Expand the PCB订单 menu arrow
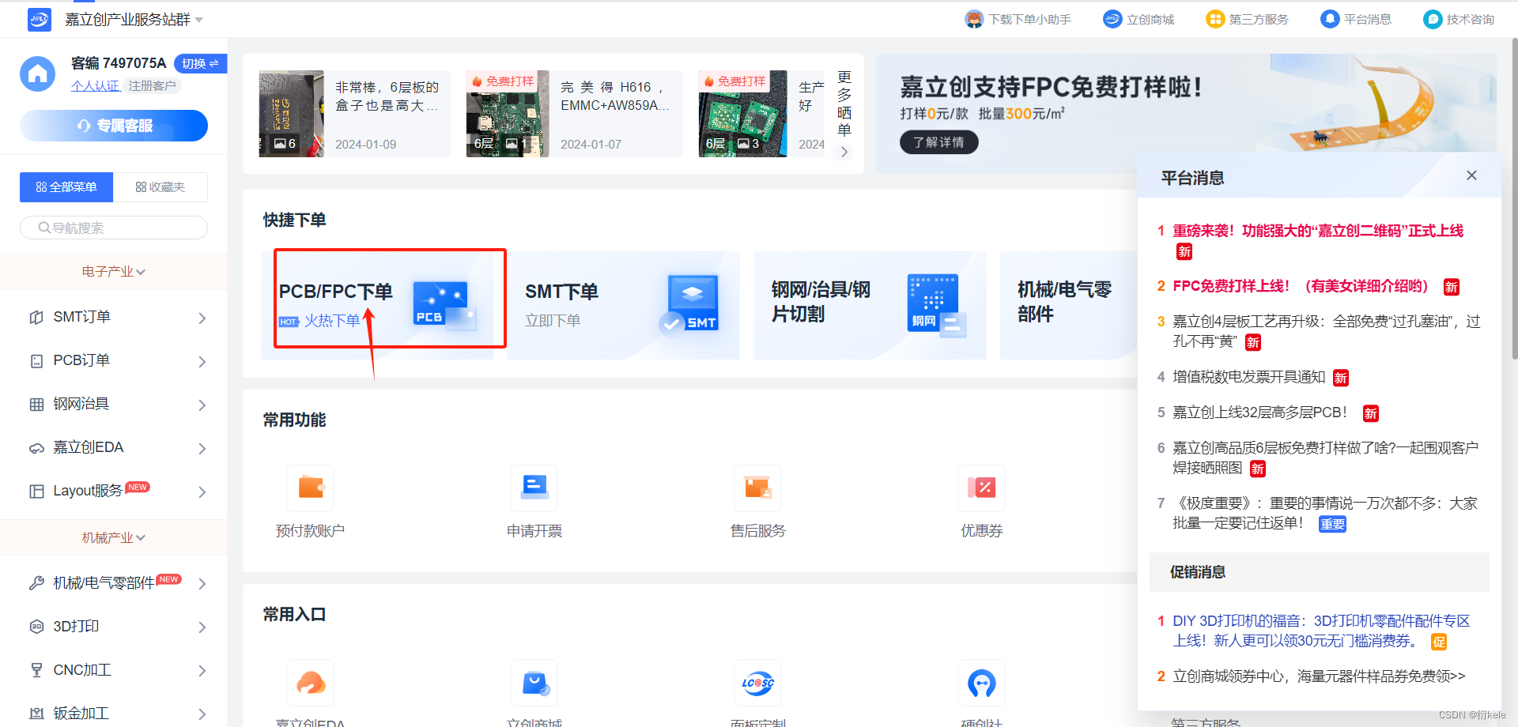 click(202, 361)
